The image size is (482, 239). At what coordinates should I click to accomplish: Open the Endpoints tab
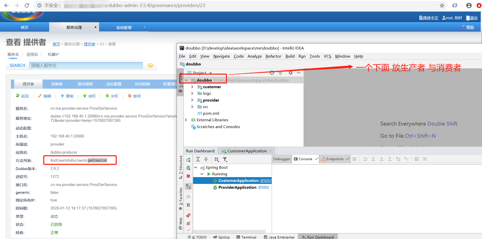pos(335,159)
